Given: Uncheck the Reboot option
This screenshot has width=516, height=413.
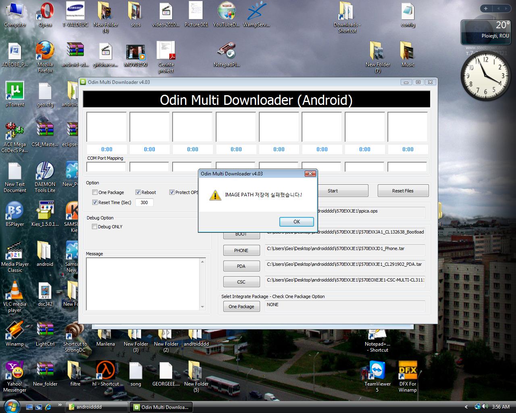Looking at the screenshot, I should [x=138, y=192].
